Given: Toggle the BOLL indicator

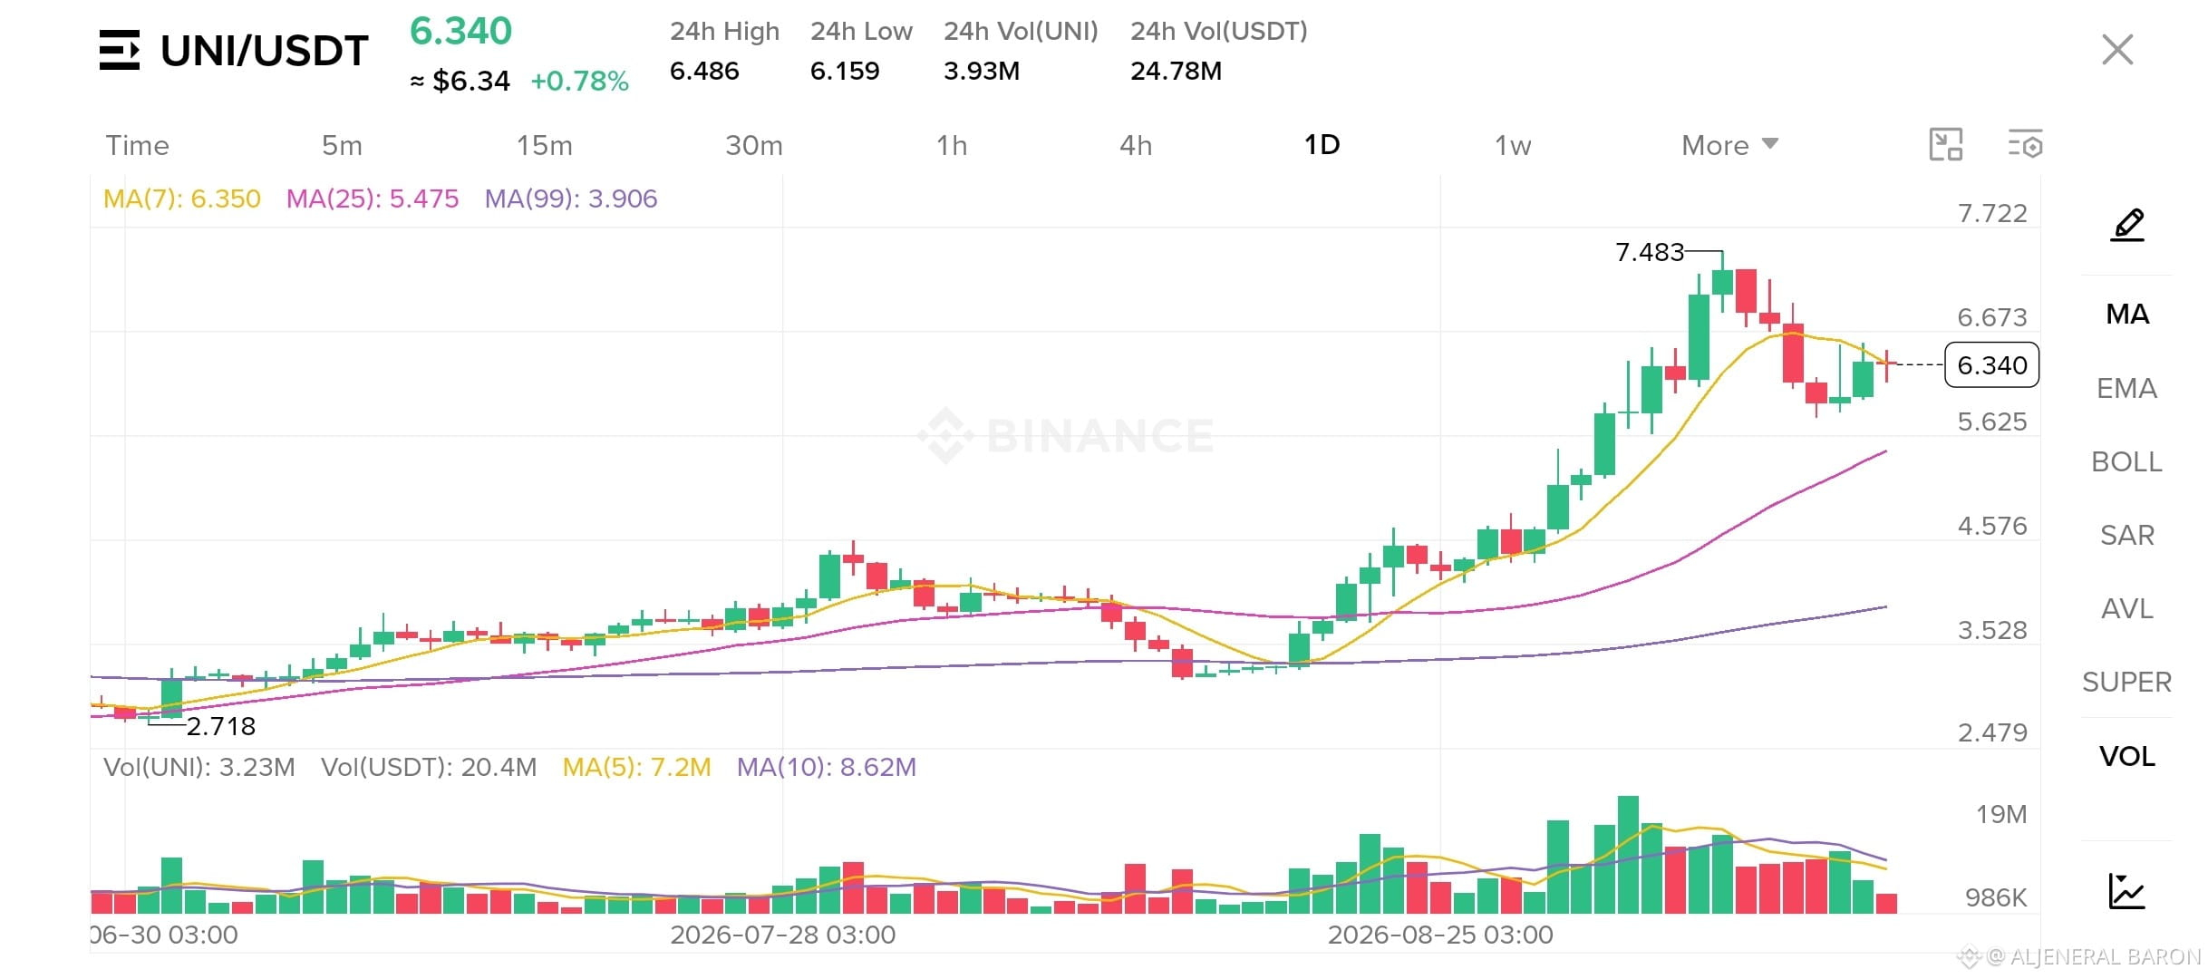Looking at the screenshot, I should click(2126, 461).
